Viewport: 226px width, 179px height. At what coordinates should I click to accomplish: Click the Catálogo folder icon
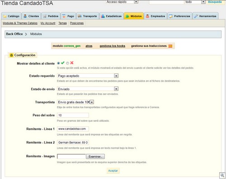pos(5,16)
